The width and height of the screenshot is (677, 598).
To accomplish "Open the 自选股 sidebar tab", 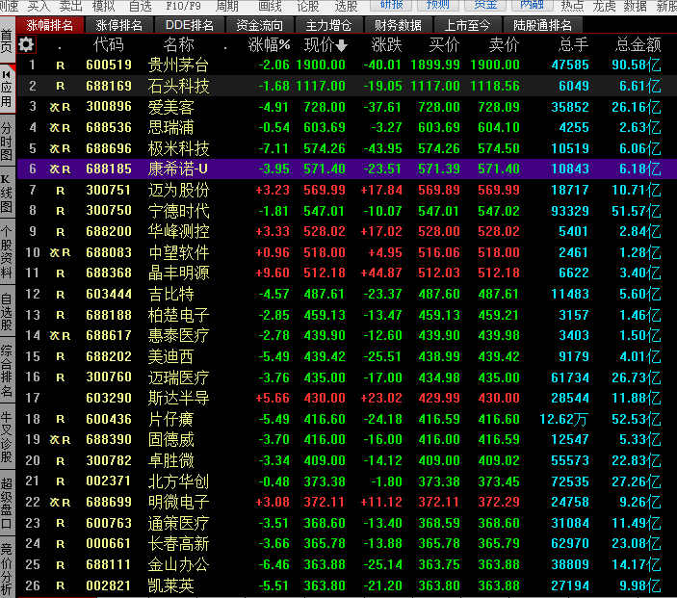I will [x=7, y=311].
